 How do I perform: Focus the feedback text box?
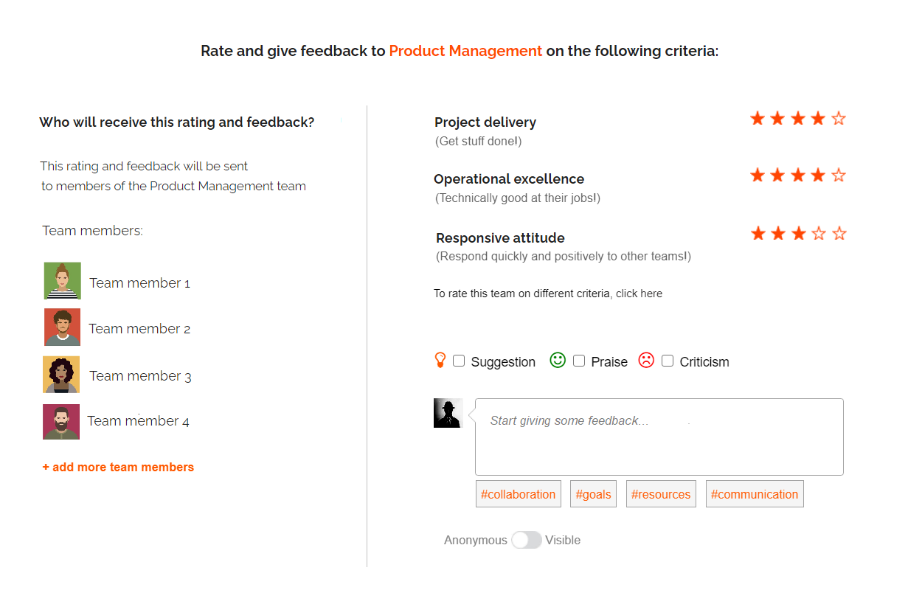(659, 437)
